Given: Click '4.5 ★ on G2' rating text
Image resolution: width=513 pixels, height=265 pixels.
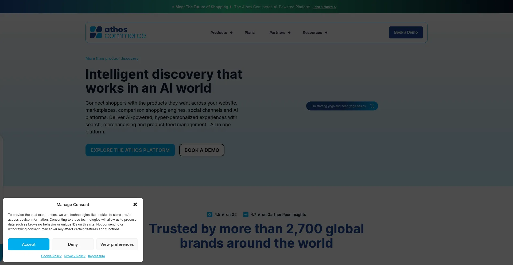Looking at the screenshot, I should pos(226,215).
